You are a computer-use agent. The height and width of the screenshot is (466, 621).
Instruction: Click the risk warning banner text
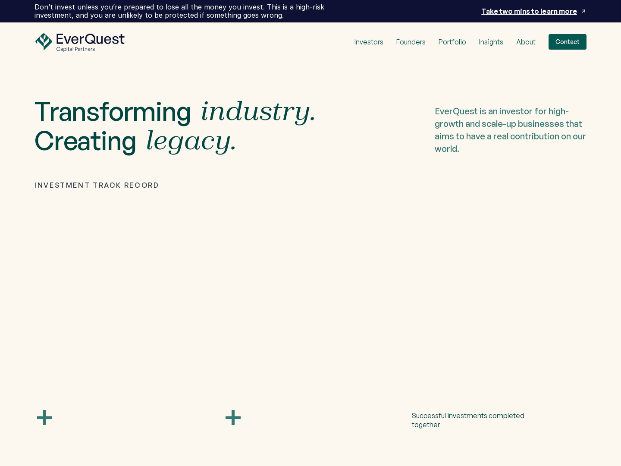(180, 11)
